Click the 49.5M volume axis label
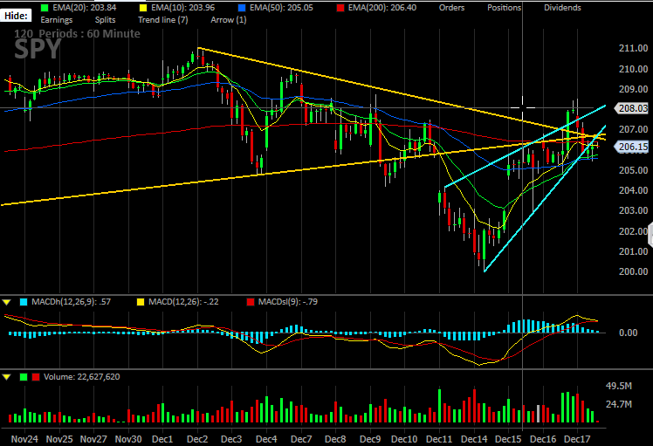 (619, 386)
